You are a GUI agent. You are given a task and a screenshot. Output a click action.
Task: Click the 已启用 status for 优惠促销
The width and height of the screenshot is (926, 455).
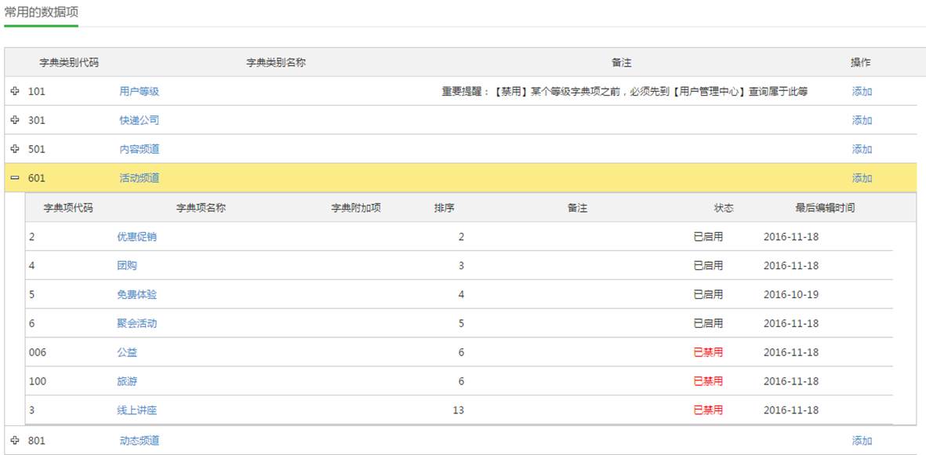708,236
